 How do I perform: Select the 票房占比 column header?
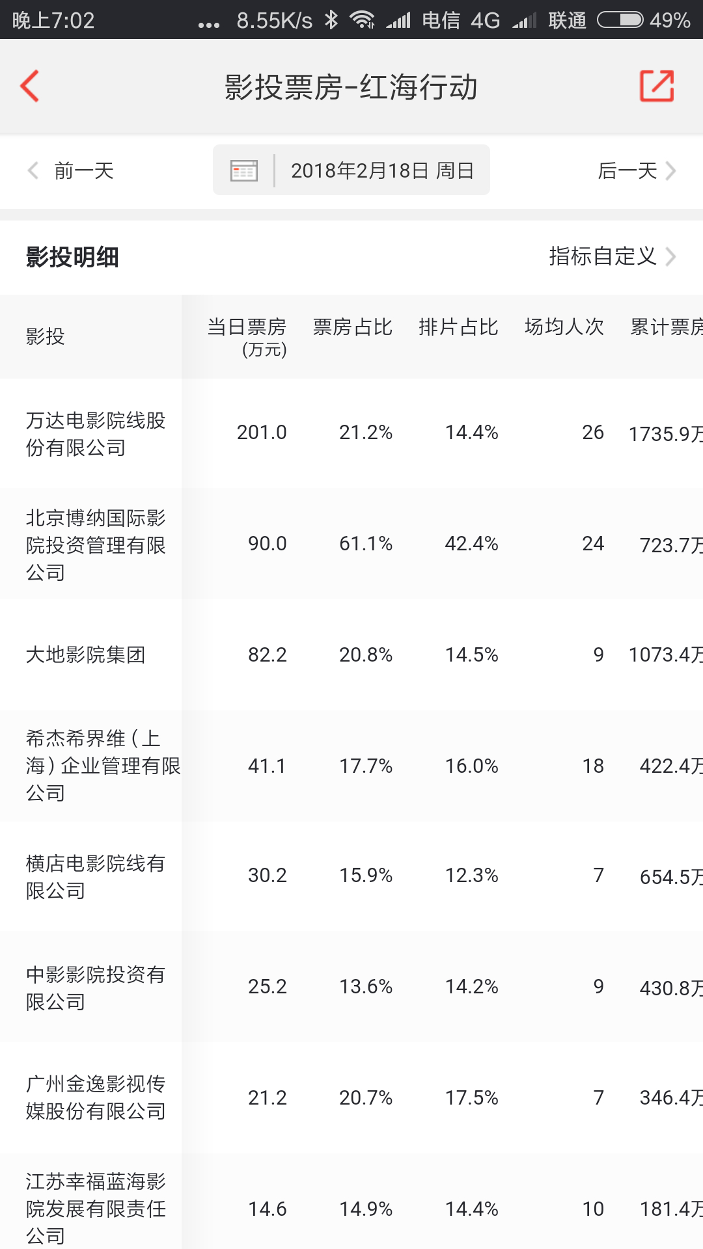click(x=352, y=327)
